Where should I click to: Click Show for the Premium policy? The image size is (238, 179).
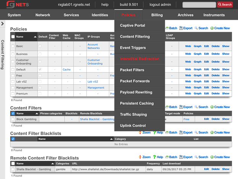(x=226, y=94)
